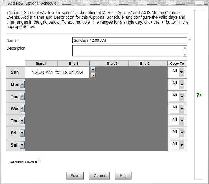Screen dimensions: 209x184
Task: Add a time range for Tuesday
Action: pos(22,96)
